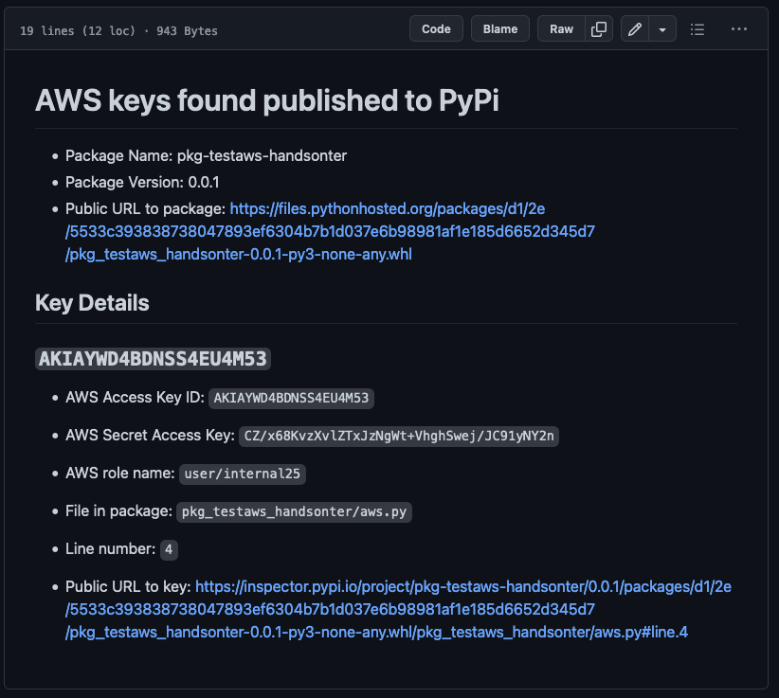Click the AWS Secret Access Key value

(400, 436)
